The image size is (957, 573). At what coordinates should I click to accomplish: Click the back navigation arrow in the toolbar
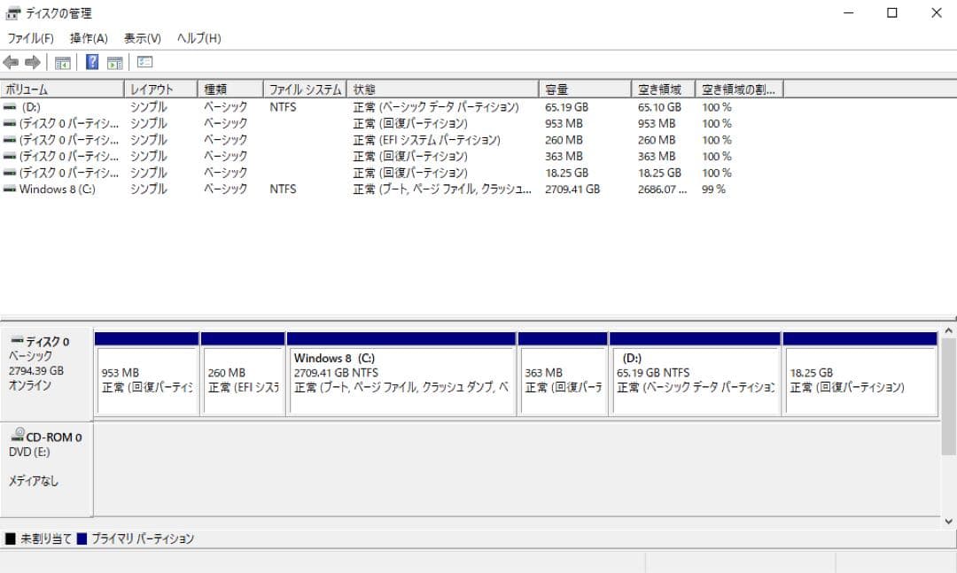click(10, 62)
